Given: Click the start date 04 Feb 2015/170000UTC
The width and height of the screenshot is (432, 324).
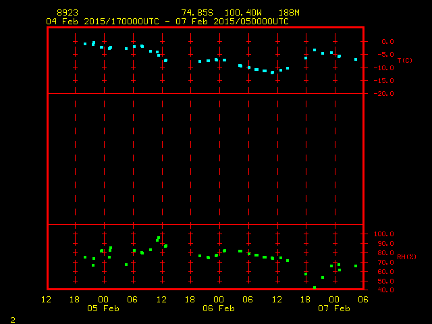Looking at the screenshot, I should pyautogui.click(x=103, y=22).
